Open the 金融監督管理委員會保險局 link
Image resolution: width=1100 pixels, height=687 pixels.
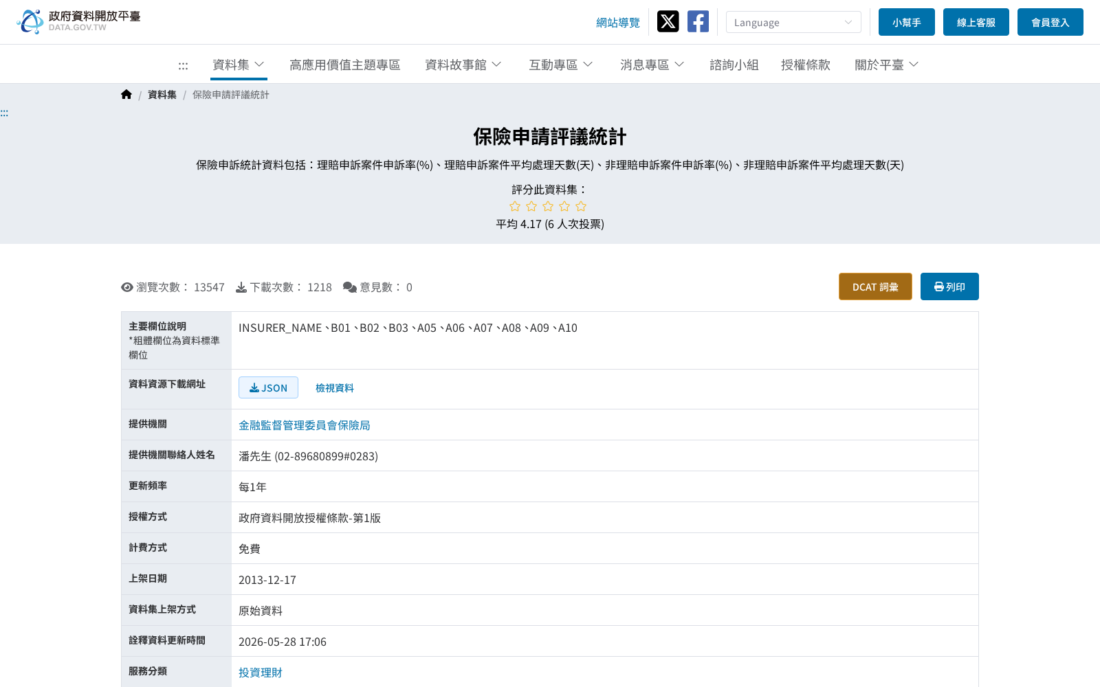(305, 425)
